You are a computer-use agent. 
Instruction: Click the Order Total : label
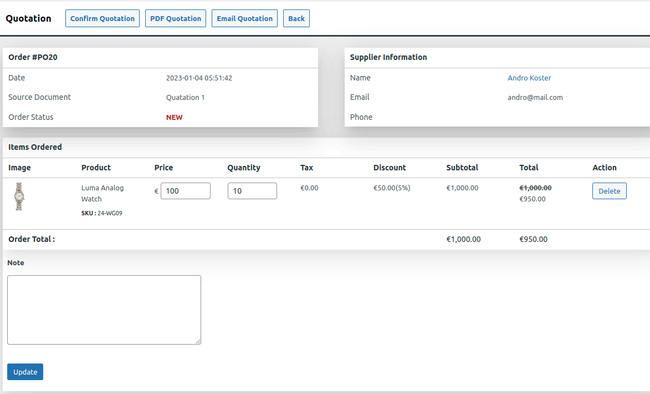click(x=32, y=240)
